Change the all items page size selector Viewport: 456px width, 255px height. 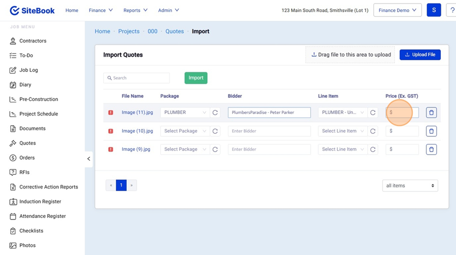pyautogui.click(x=410, y=186)
